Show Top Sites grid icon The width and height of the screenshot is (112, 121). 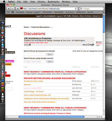click(13, 12)
